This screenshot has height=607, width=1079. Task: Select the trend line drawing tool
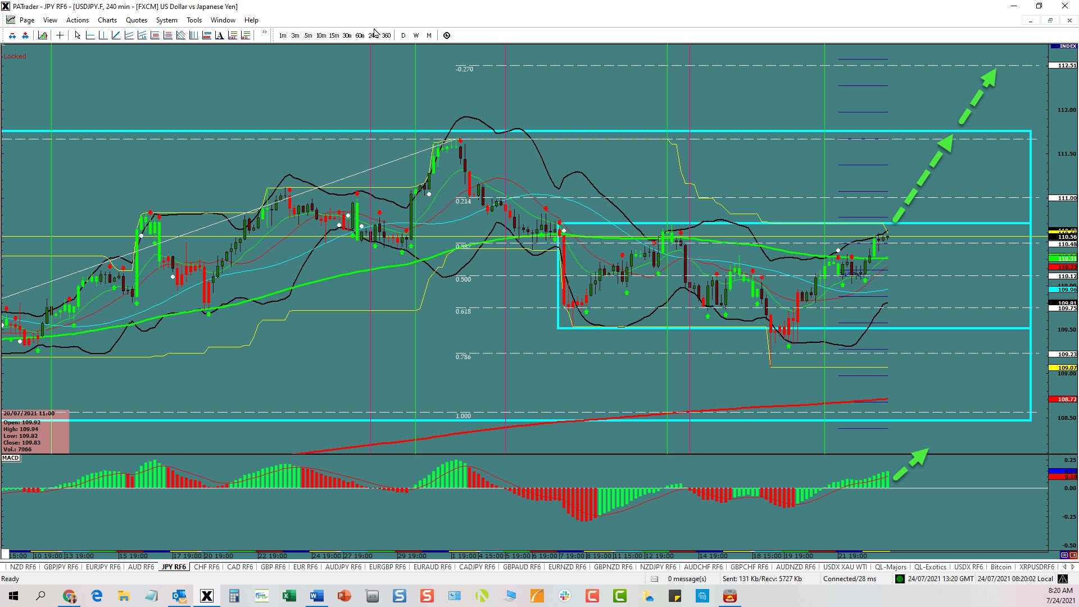116,35
